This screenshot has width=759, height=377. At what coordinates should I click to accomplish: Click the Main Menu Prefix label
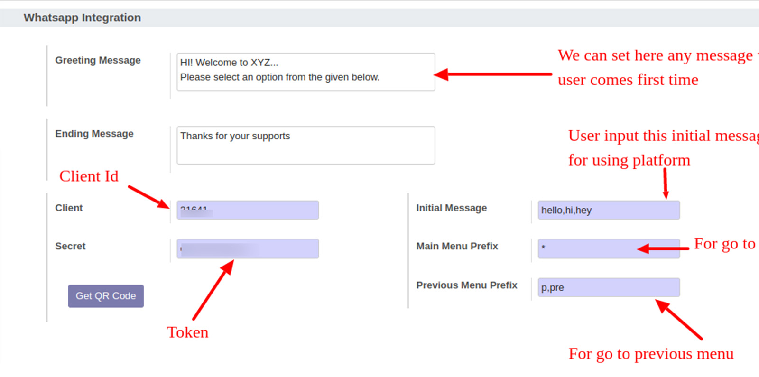coord(457,246)
